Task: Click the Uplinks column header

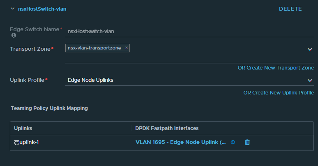Action: (23, 128)
